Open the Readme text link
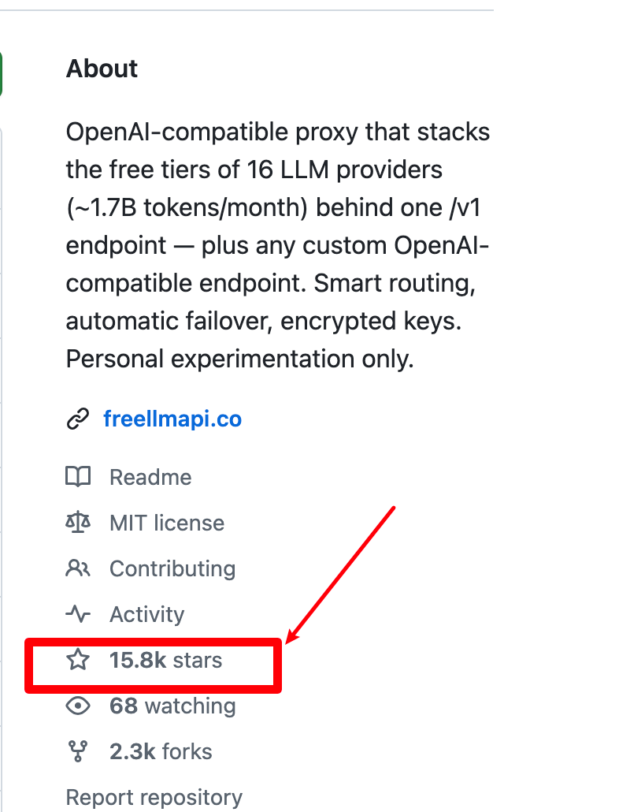 (x=150, y=477)
